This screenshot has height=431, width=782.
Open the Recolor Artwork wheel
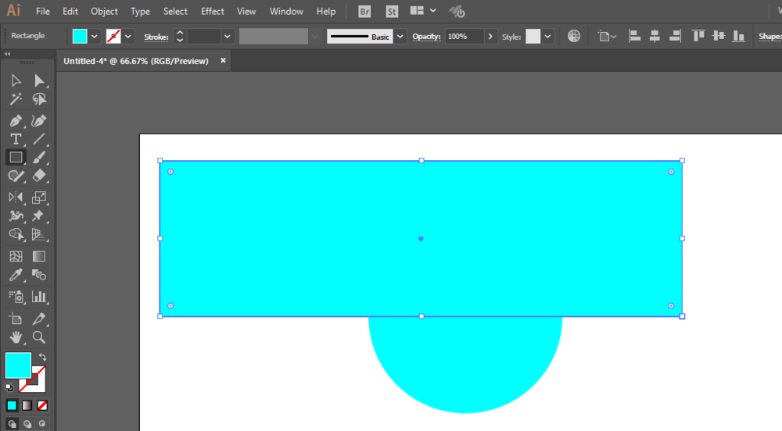point(574,36)
